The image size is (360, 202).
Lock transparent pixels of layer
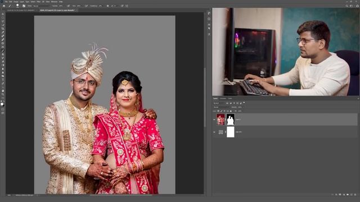[x=218, y=111]
